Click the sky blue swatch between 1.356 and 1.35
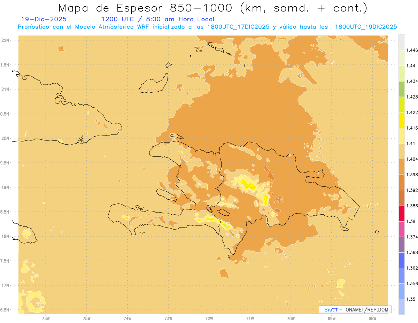The width and height of the screenshot is (418, 323). (402, 291)
